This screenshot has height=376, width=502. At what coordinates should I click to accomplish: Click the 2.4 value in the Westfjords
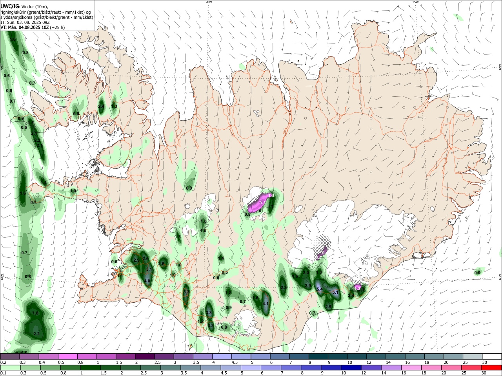click(x=101, y=106)
